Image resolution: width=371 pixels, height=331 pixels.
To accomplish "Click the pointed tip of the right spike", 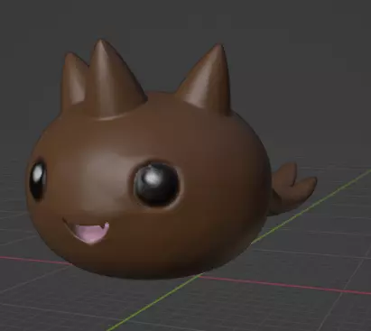I will (219, 47).
